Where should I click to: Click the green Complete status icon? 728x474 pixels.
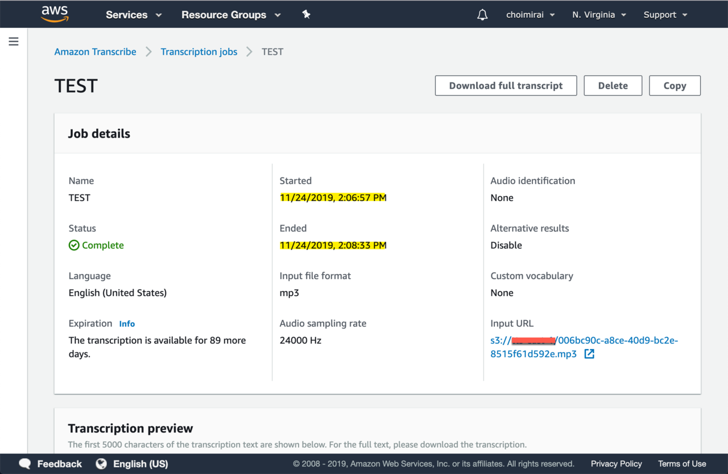click(x=74, y=246)
